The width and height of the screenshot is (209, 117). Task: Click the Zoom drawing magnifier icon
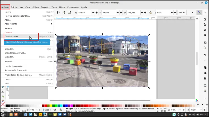coord(205,91)
